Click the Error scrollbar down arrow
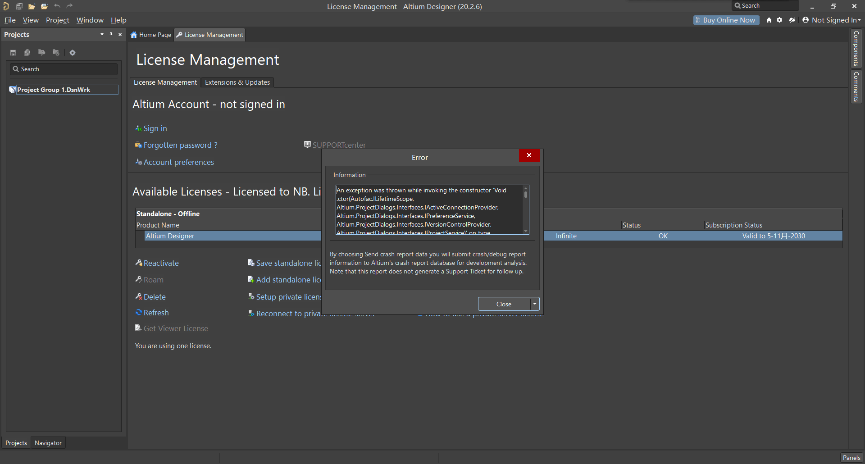Screen dimensions: 865x464 pyautogui.click(x=525, y=231)
